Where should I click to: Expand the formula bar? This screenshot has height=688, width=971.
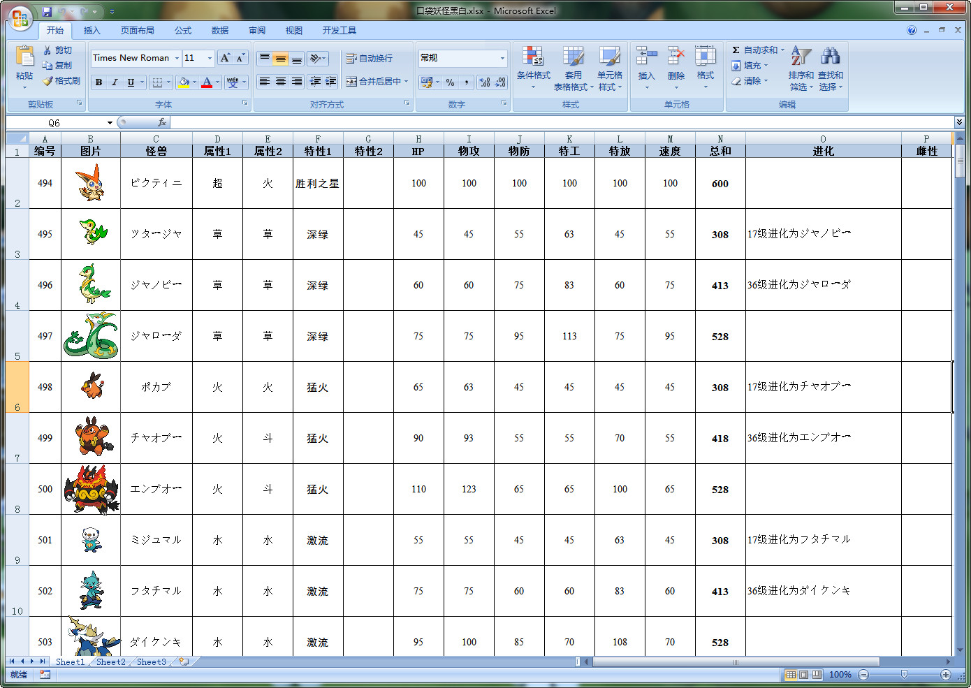[959, 122]
